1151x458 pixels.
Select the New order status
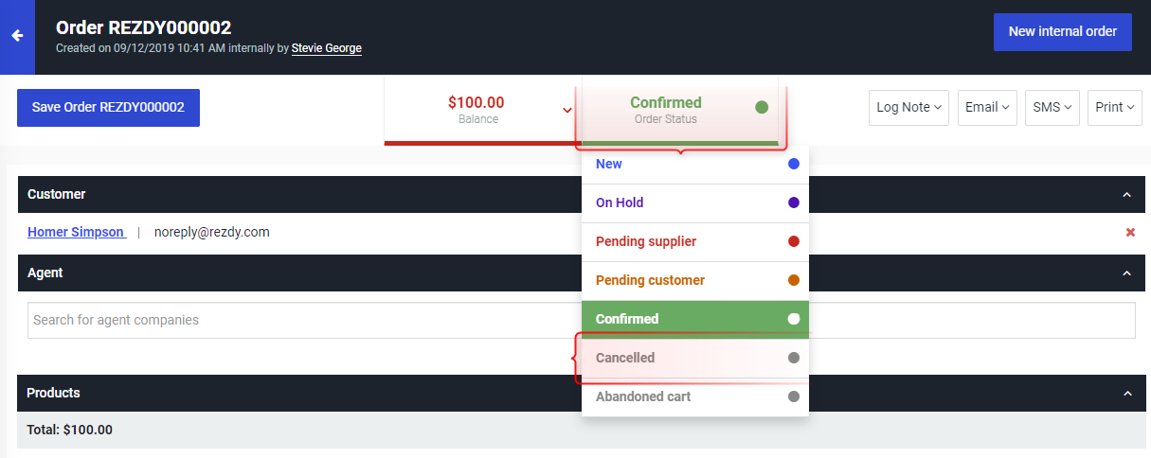pyautogui.click(x=695, y=165)
